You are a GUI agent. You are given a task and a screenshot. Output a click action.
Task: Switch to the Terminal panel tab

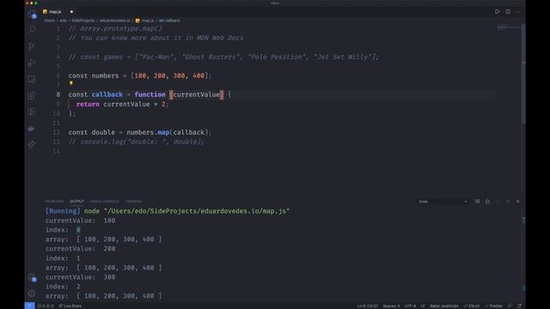click(134, 202)
